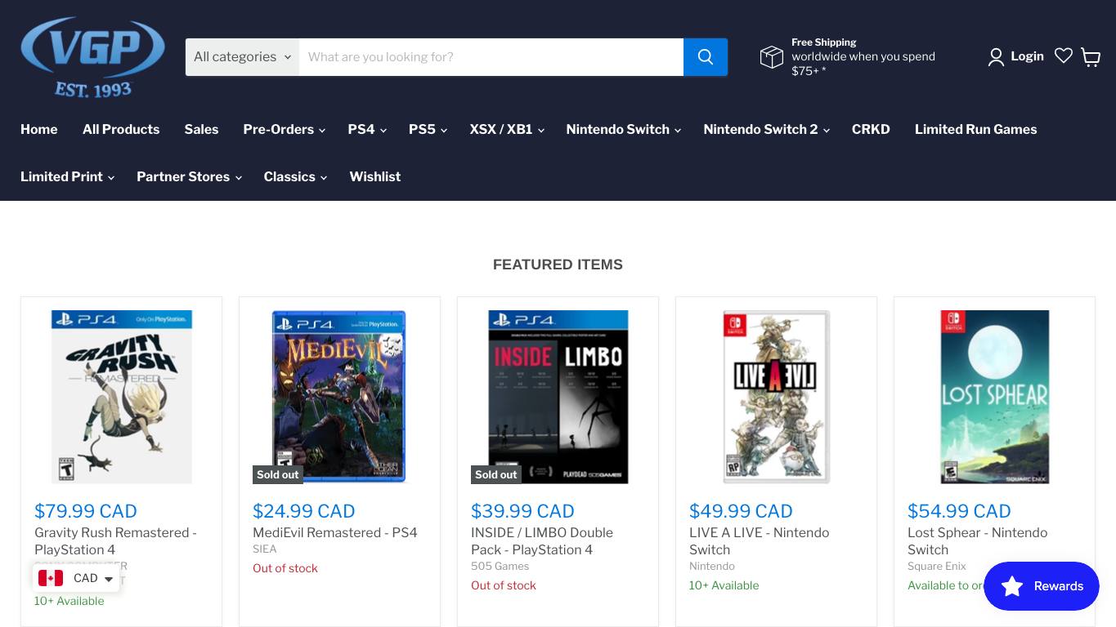Click the $79.99 CAD price
Viewport: 1116px width, 627px height.
(x=86, y=511)
